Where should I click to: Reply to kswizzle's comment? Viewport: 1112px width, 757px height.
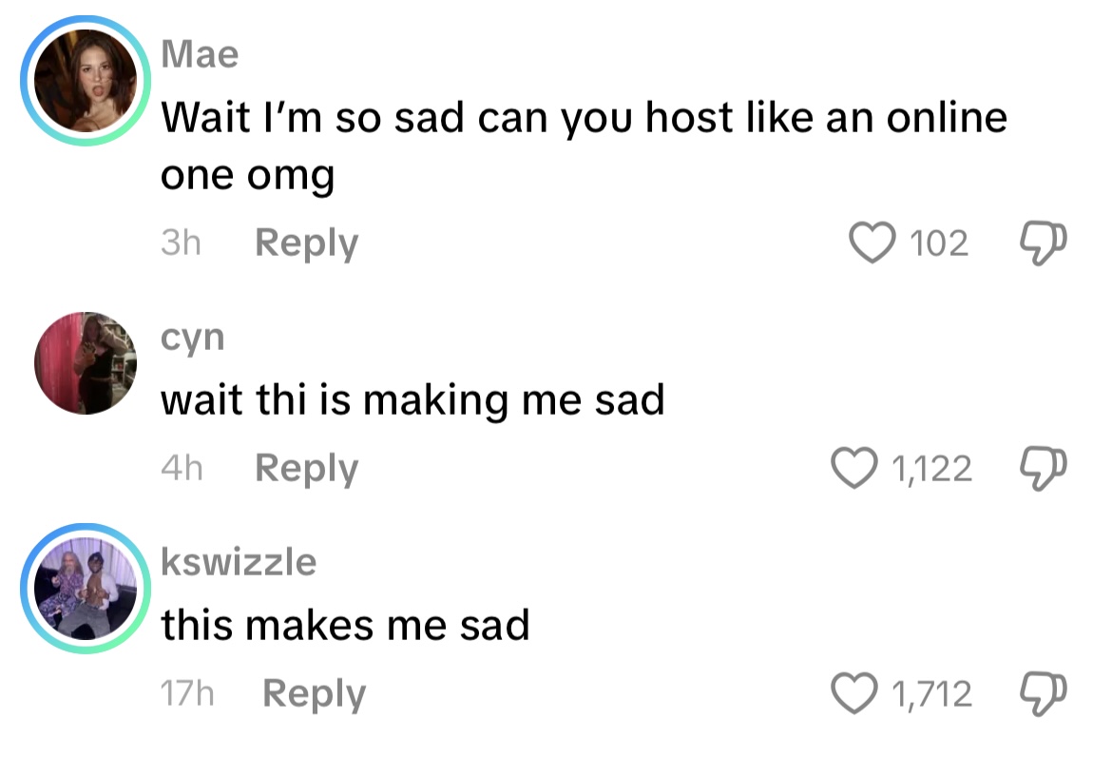[315, 693]
